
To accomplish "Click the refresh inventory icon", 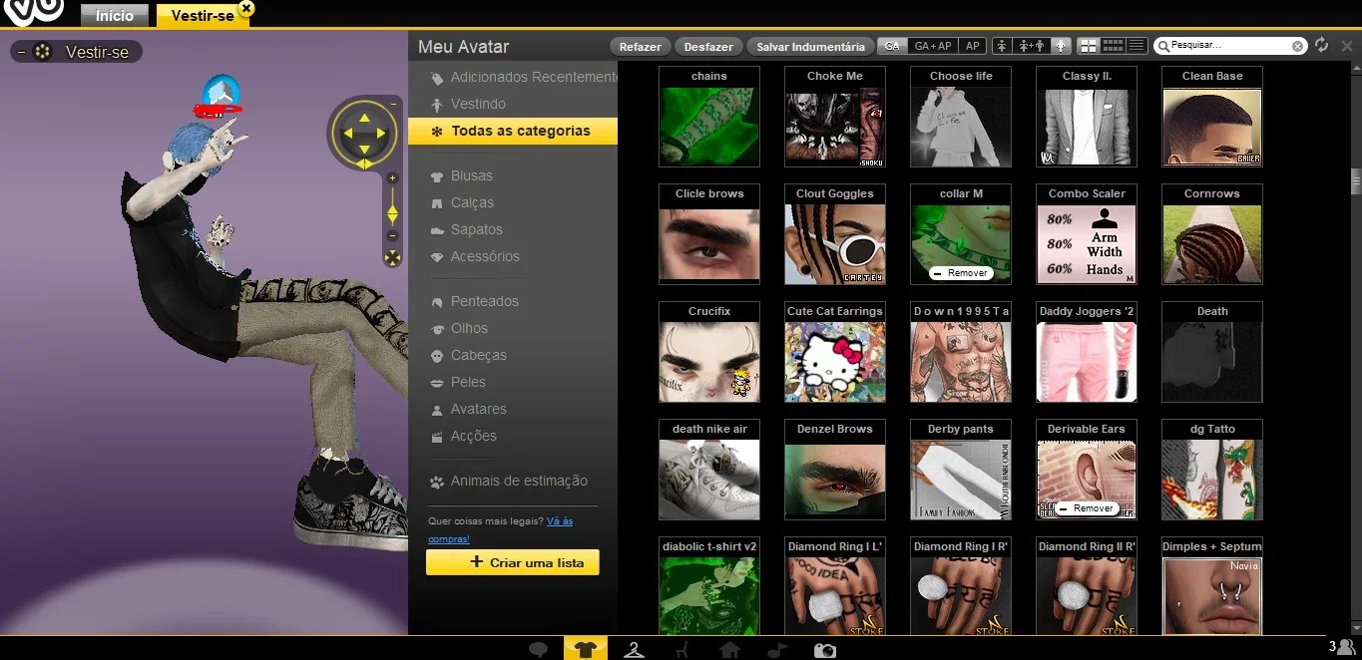I will pos(1322,46).
